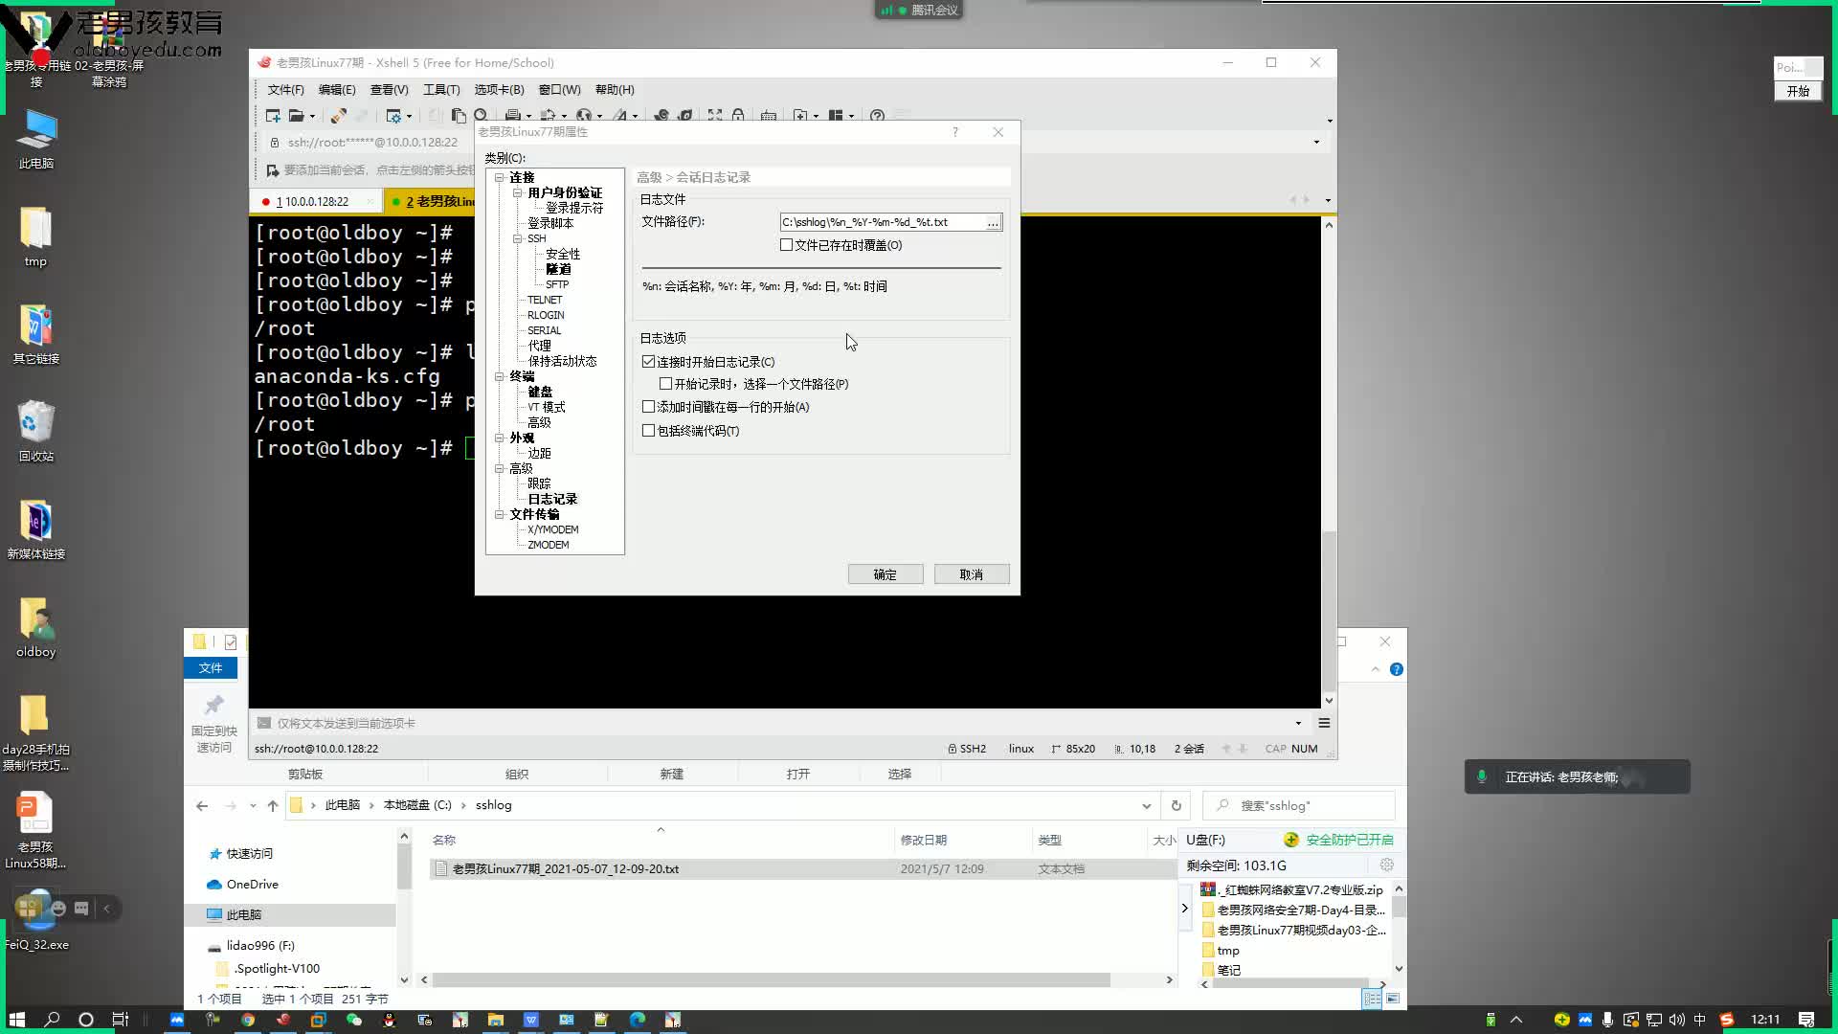Click the 确定 button in properties dialog

(885, 574)
